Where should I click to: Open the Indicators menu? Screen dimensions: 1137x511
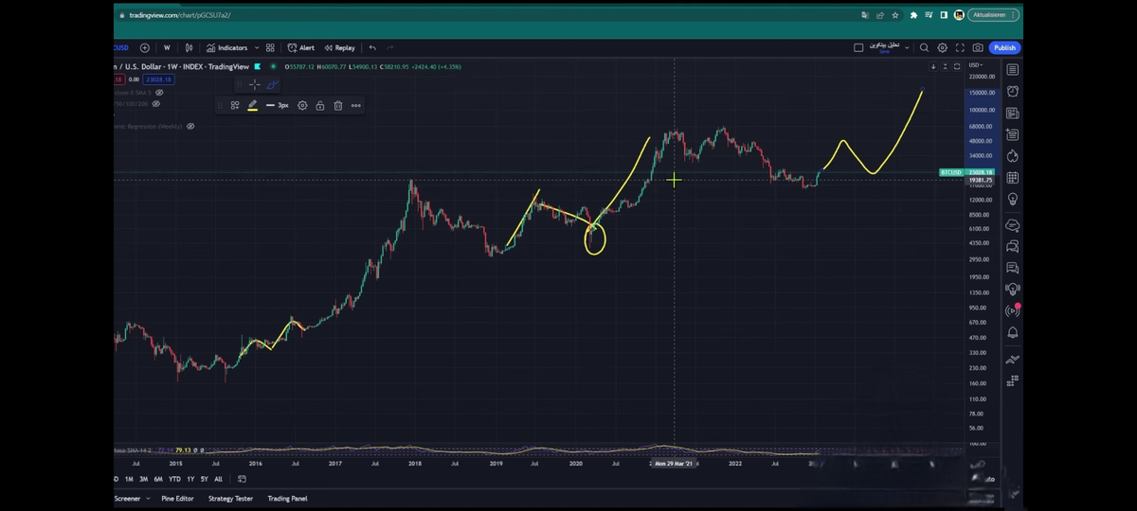point(226,47)
